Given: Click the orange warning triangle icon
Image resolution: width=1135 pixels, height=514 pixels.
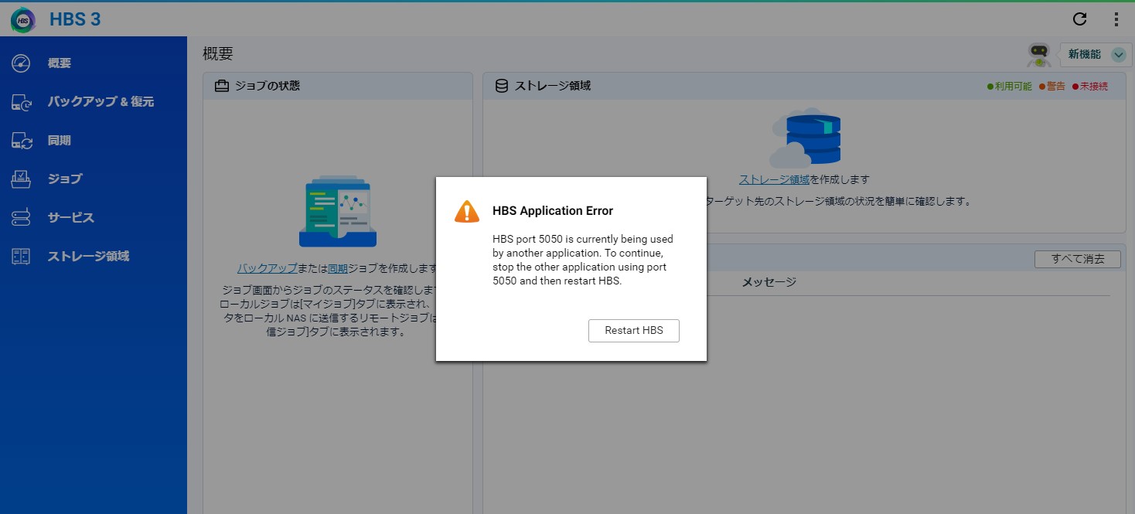Looking at the screenshot, I should [467, 211].
